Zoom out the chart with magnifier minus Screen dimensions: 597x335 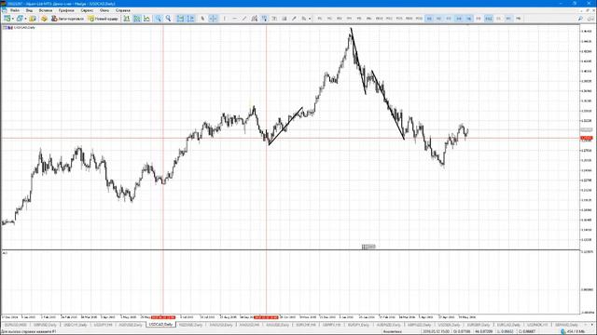pyautogui.click(x=168, y=19)
